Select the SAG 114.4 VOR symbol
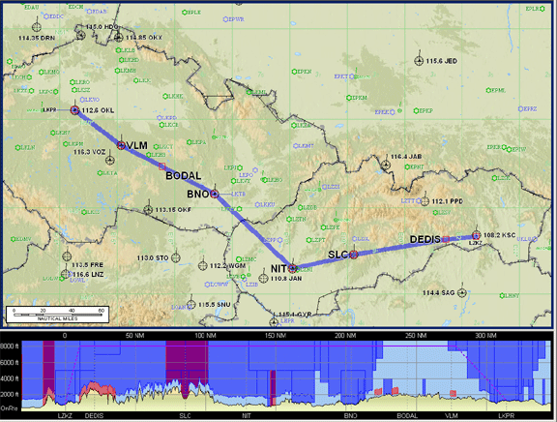The height and width of the screenshot is (422, 557). (461, 293)
